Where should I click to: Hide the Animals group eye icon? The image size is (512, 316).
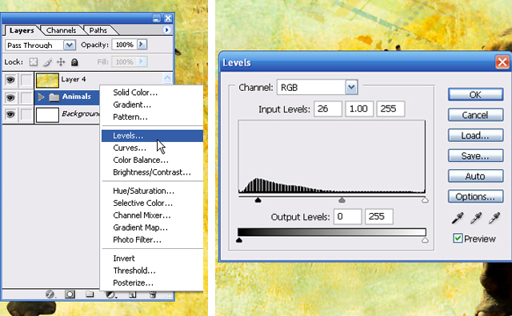(10, 97)
